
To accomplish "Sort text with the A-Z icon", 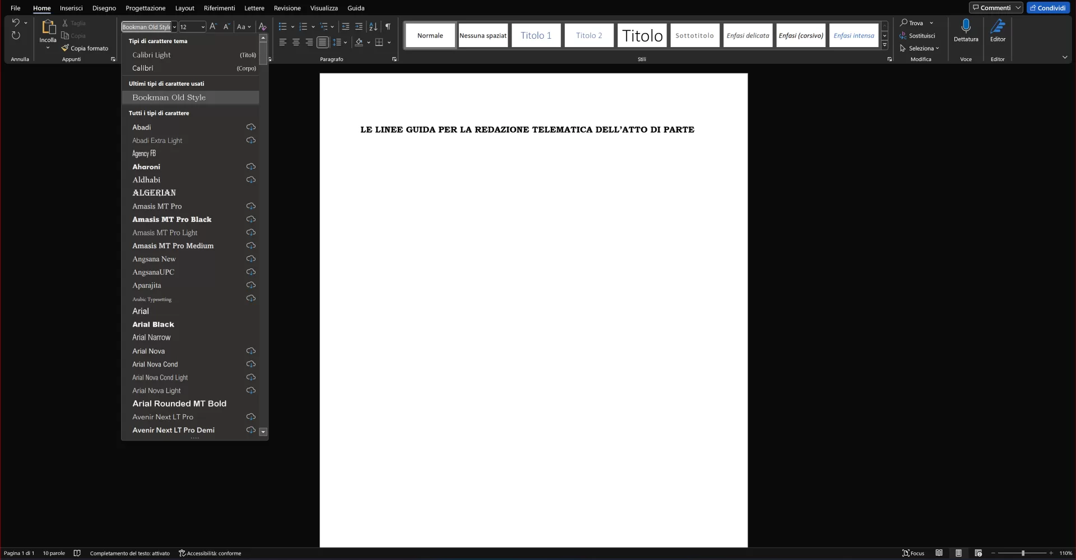I will click(373, 26).
